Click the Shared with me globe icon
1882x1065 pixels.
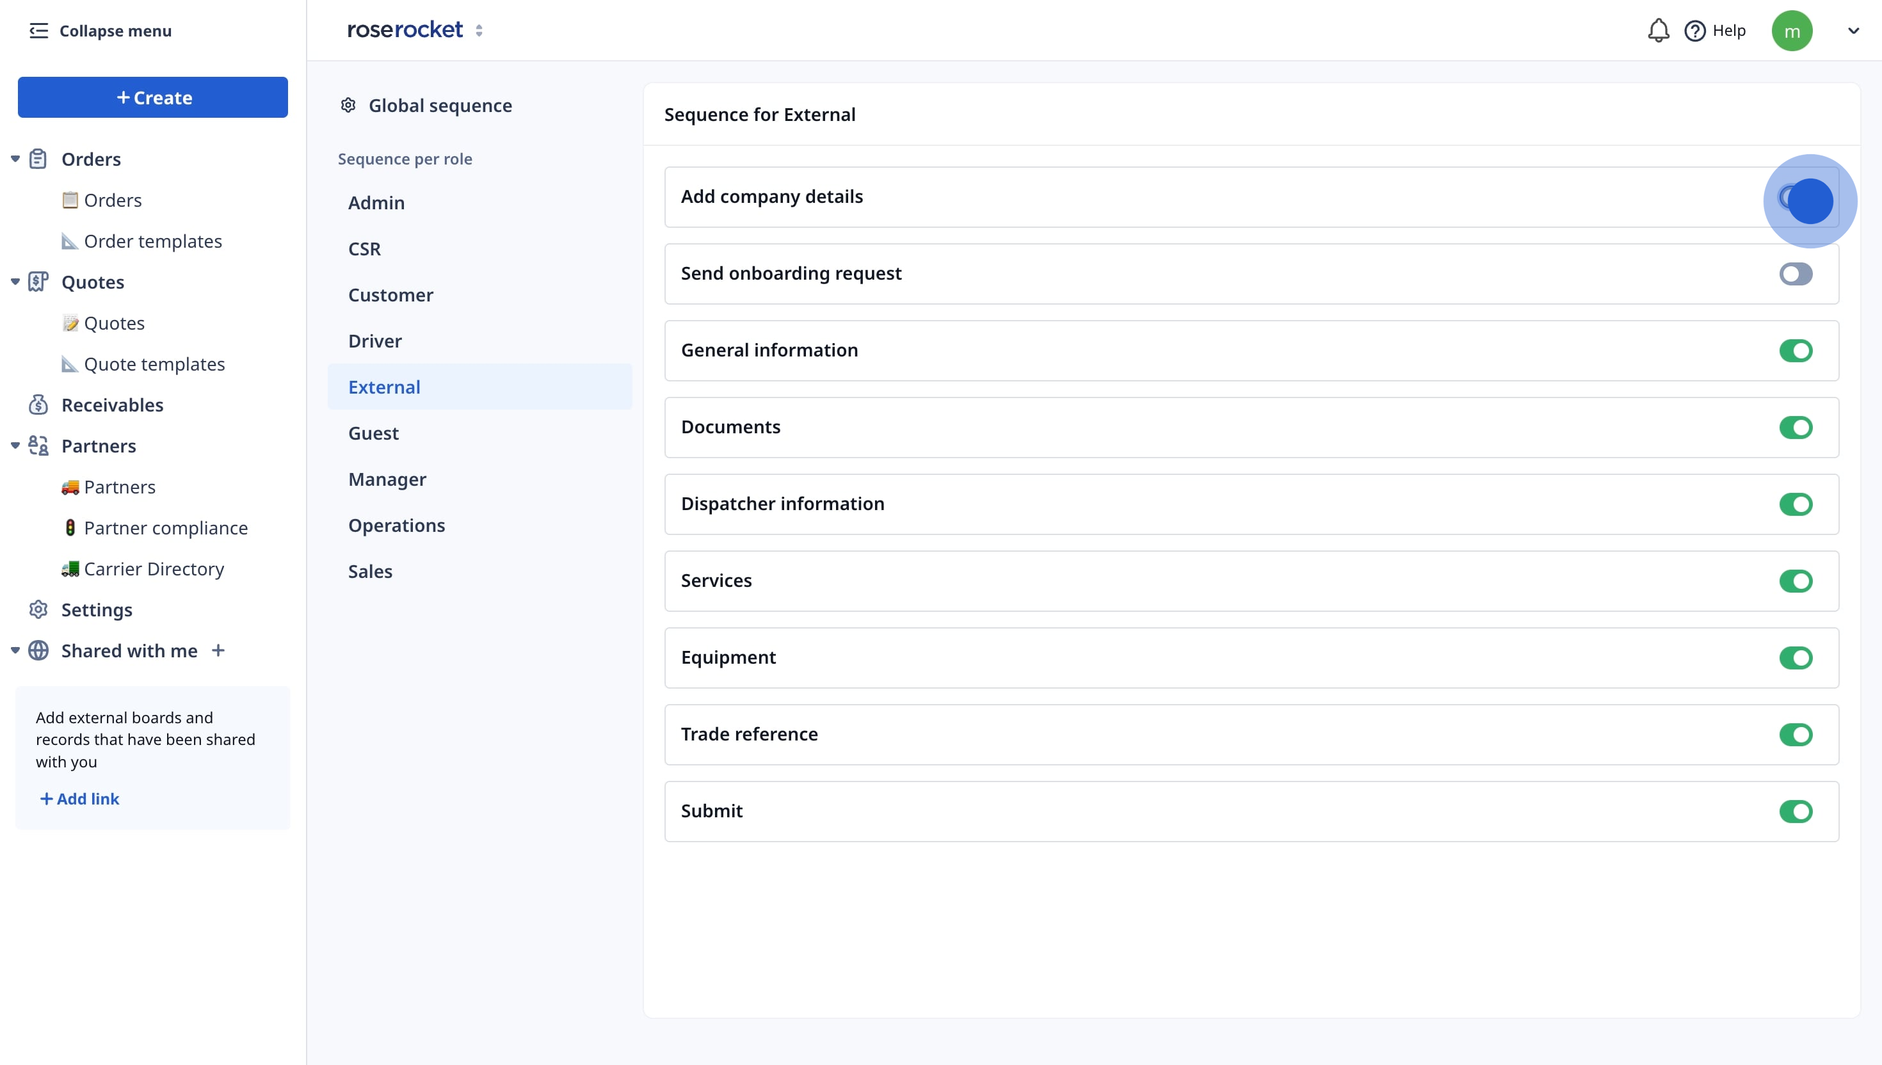[x=38, y=650]
